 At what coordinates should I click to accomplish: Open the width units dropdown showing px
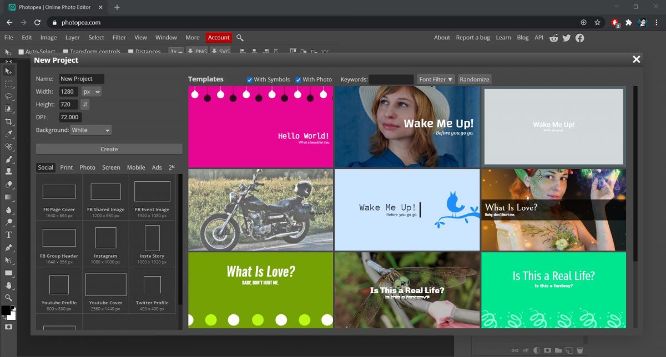[90, 91]
